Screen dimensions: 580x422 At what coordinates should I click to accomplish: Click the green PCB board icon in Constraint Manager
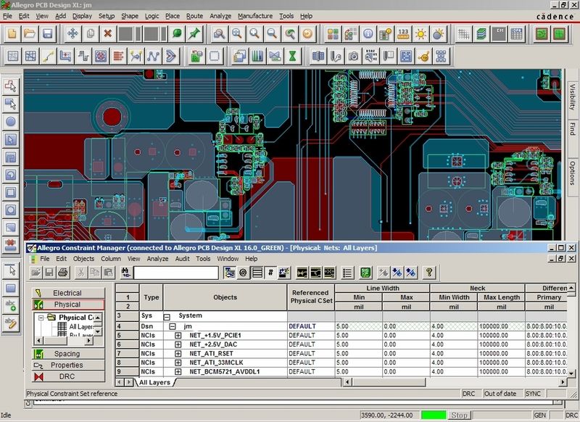pyautogui.click(x=365, y=273)
